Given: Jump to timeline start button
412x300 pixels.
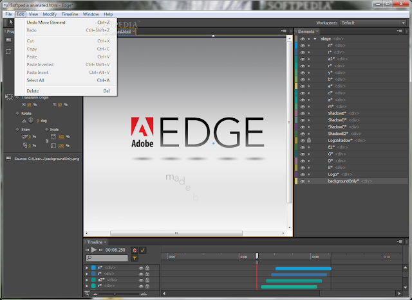Looking at the screenshot, I should (x=88, y=250).
